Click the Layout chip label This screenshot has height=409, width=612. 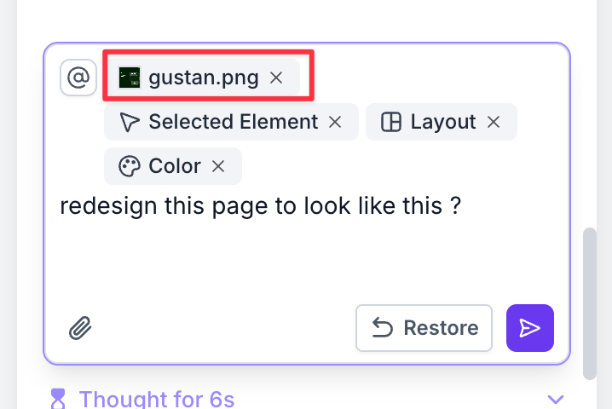[x=442, y=122]
